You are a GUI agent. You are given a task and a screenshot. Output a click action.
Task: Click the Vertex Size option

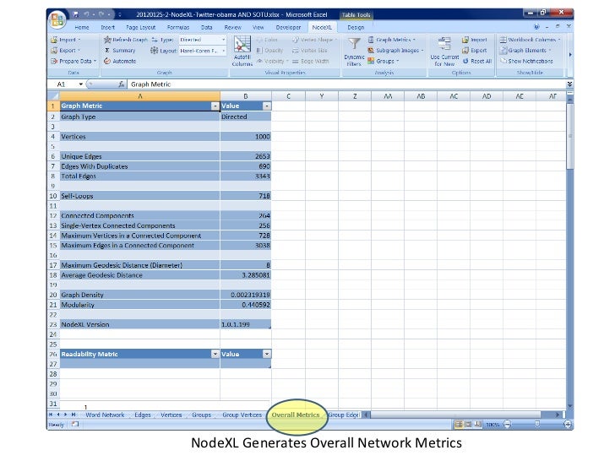(310, 50)
